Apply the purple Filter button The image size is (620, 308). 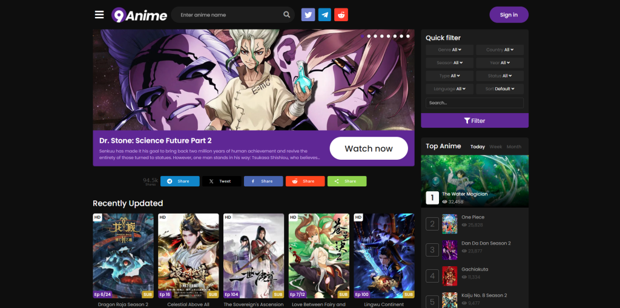[x=475, y=120]
